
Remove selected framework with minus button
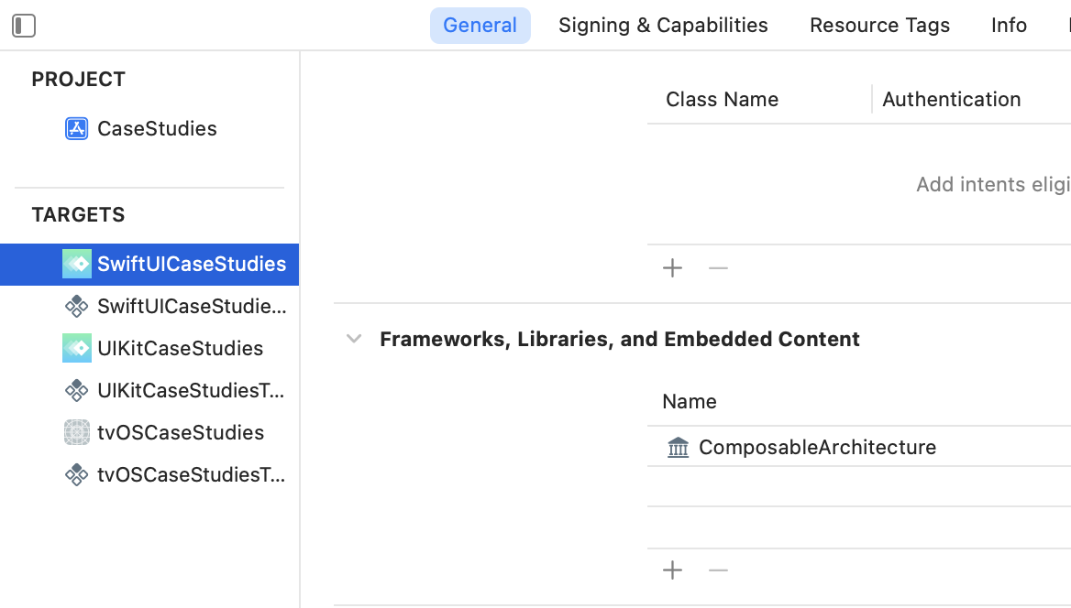tap(718, 570)
